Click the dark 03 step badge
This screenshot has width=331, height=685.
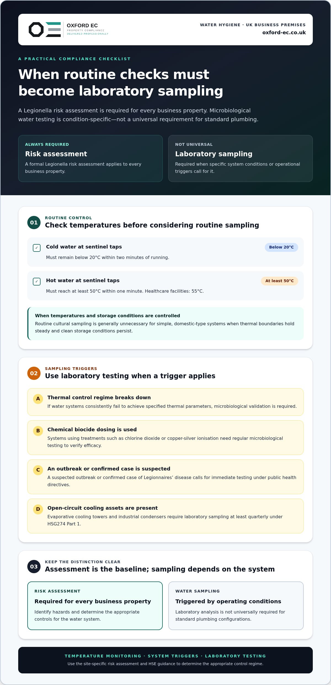34,567
